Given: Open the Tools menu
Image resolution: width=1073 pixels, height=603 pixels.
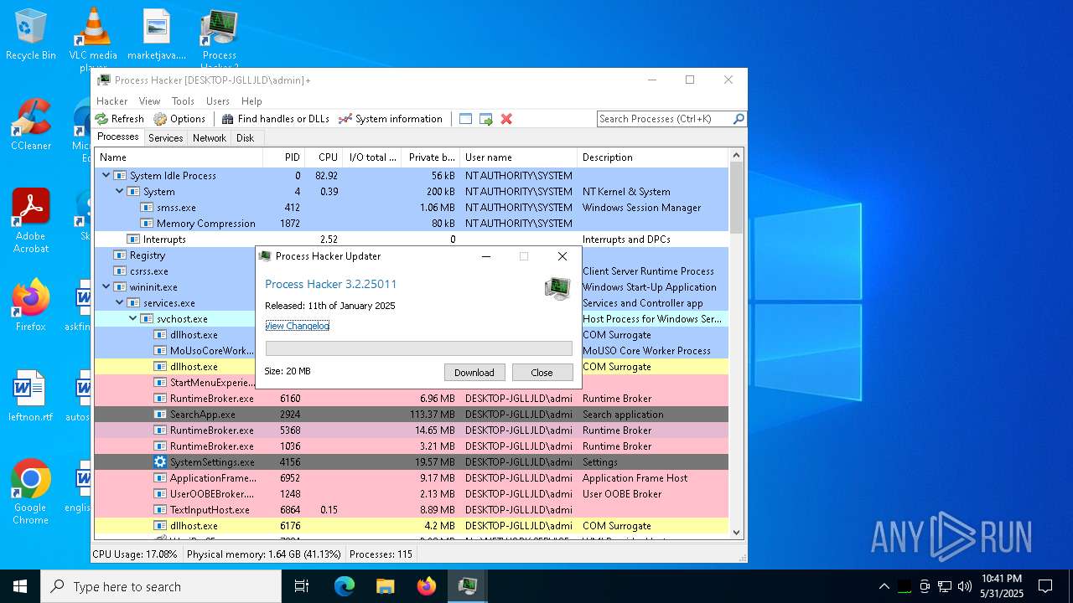Looking at the screenshot, I should click(183, 100).
